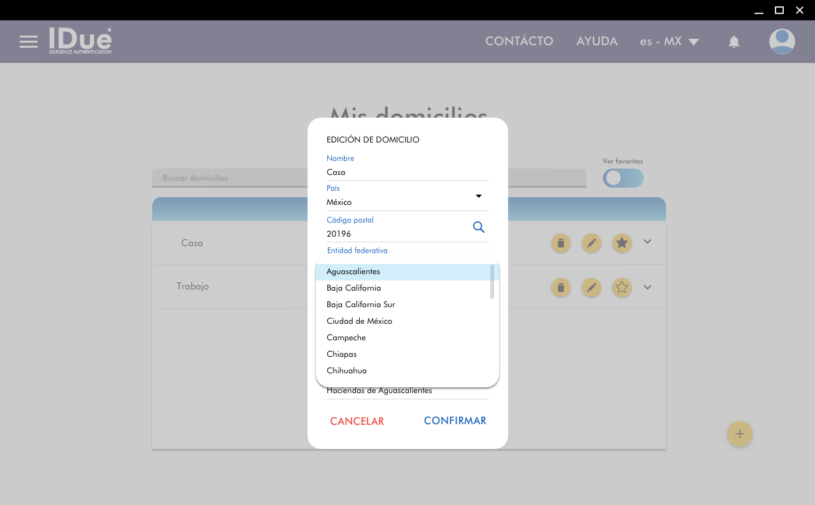815x505 pixels.
Task: Mark Trabajo as favorite with star
Action: [x=622, y=287]
